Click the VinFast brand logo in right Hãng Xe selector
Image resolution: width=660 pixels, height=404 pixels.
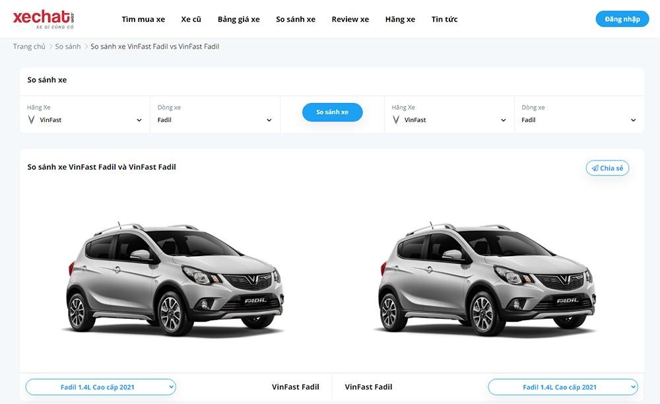pos(395,119)
